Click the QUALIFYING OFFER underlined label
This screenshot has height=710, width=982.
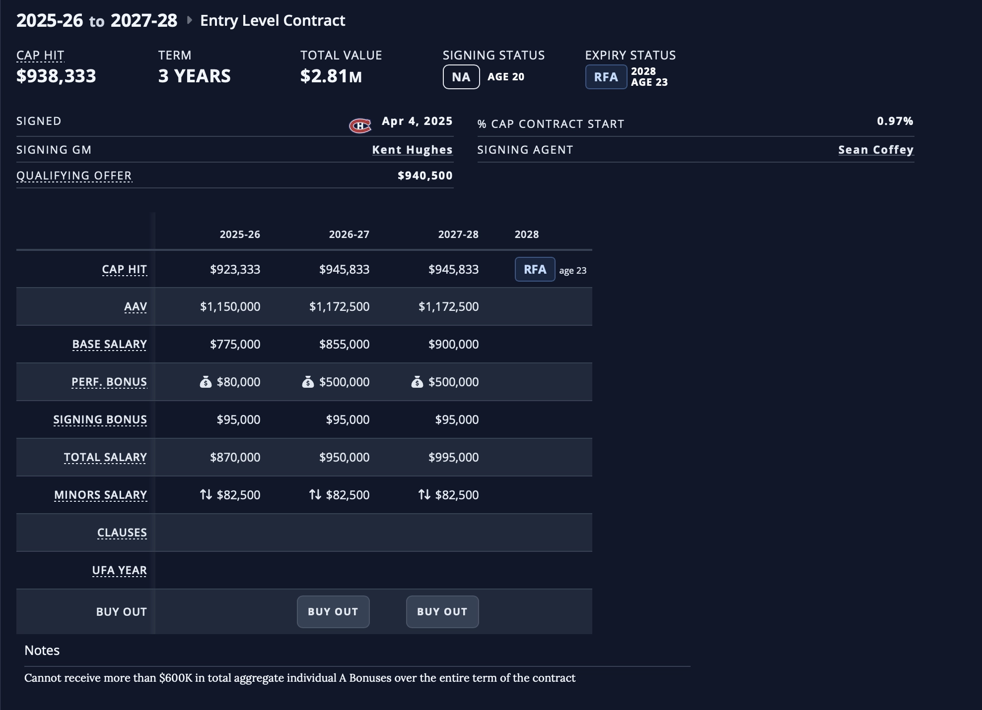[74, 176]
